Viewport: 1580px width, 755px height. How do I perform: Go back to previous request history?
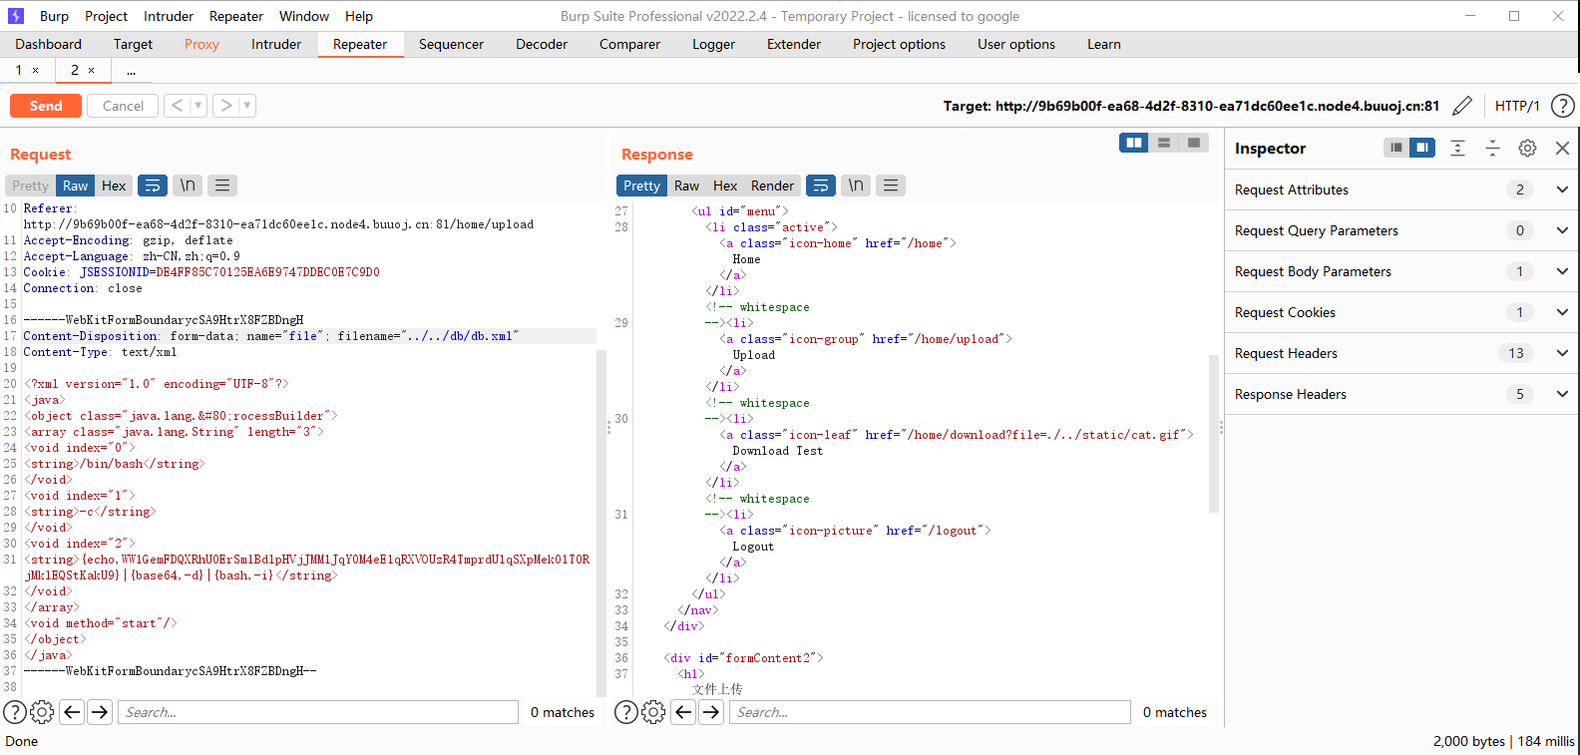(177, 106)
